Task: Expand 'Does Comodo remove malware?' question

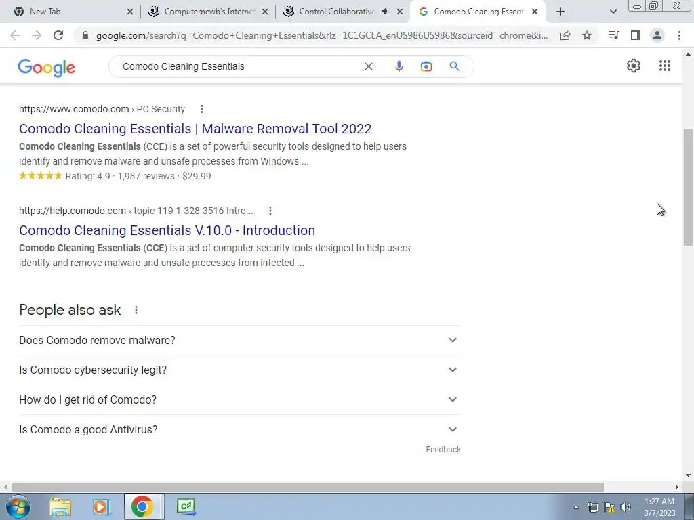Action: coord(239,340)
